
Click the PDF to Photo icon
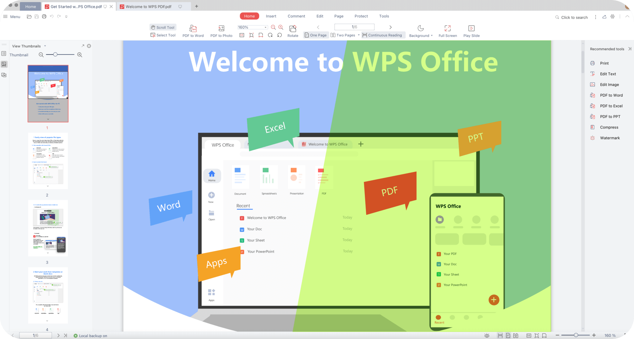(x=221, y=29)
